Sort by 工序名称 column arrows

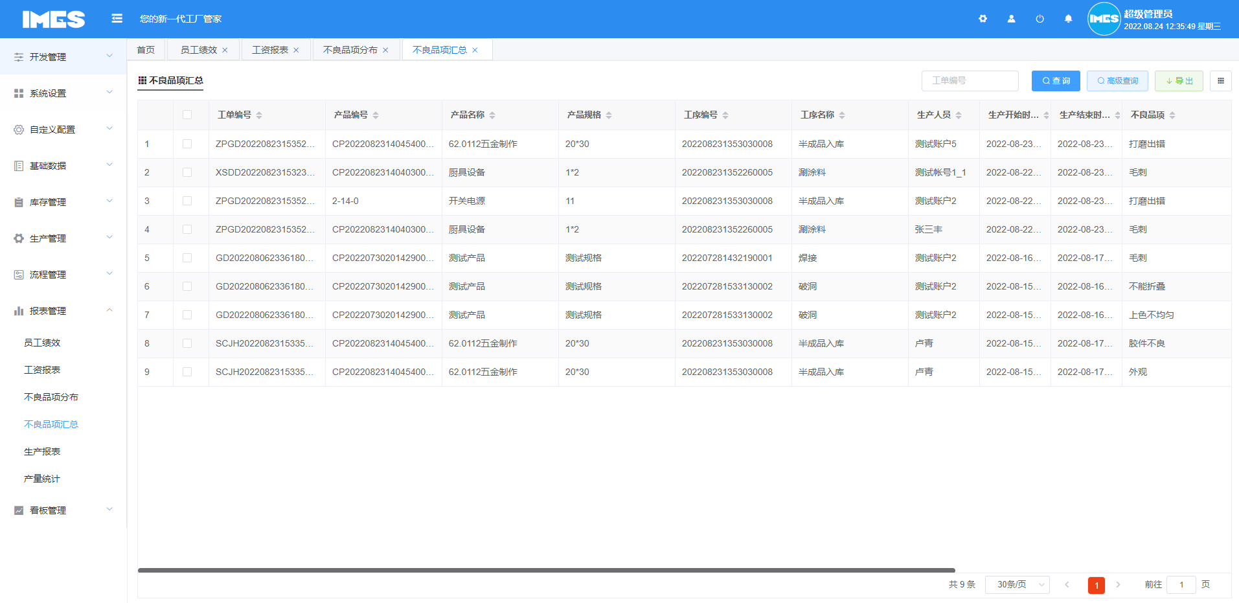[842, 115]
